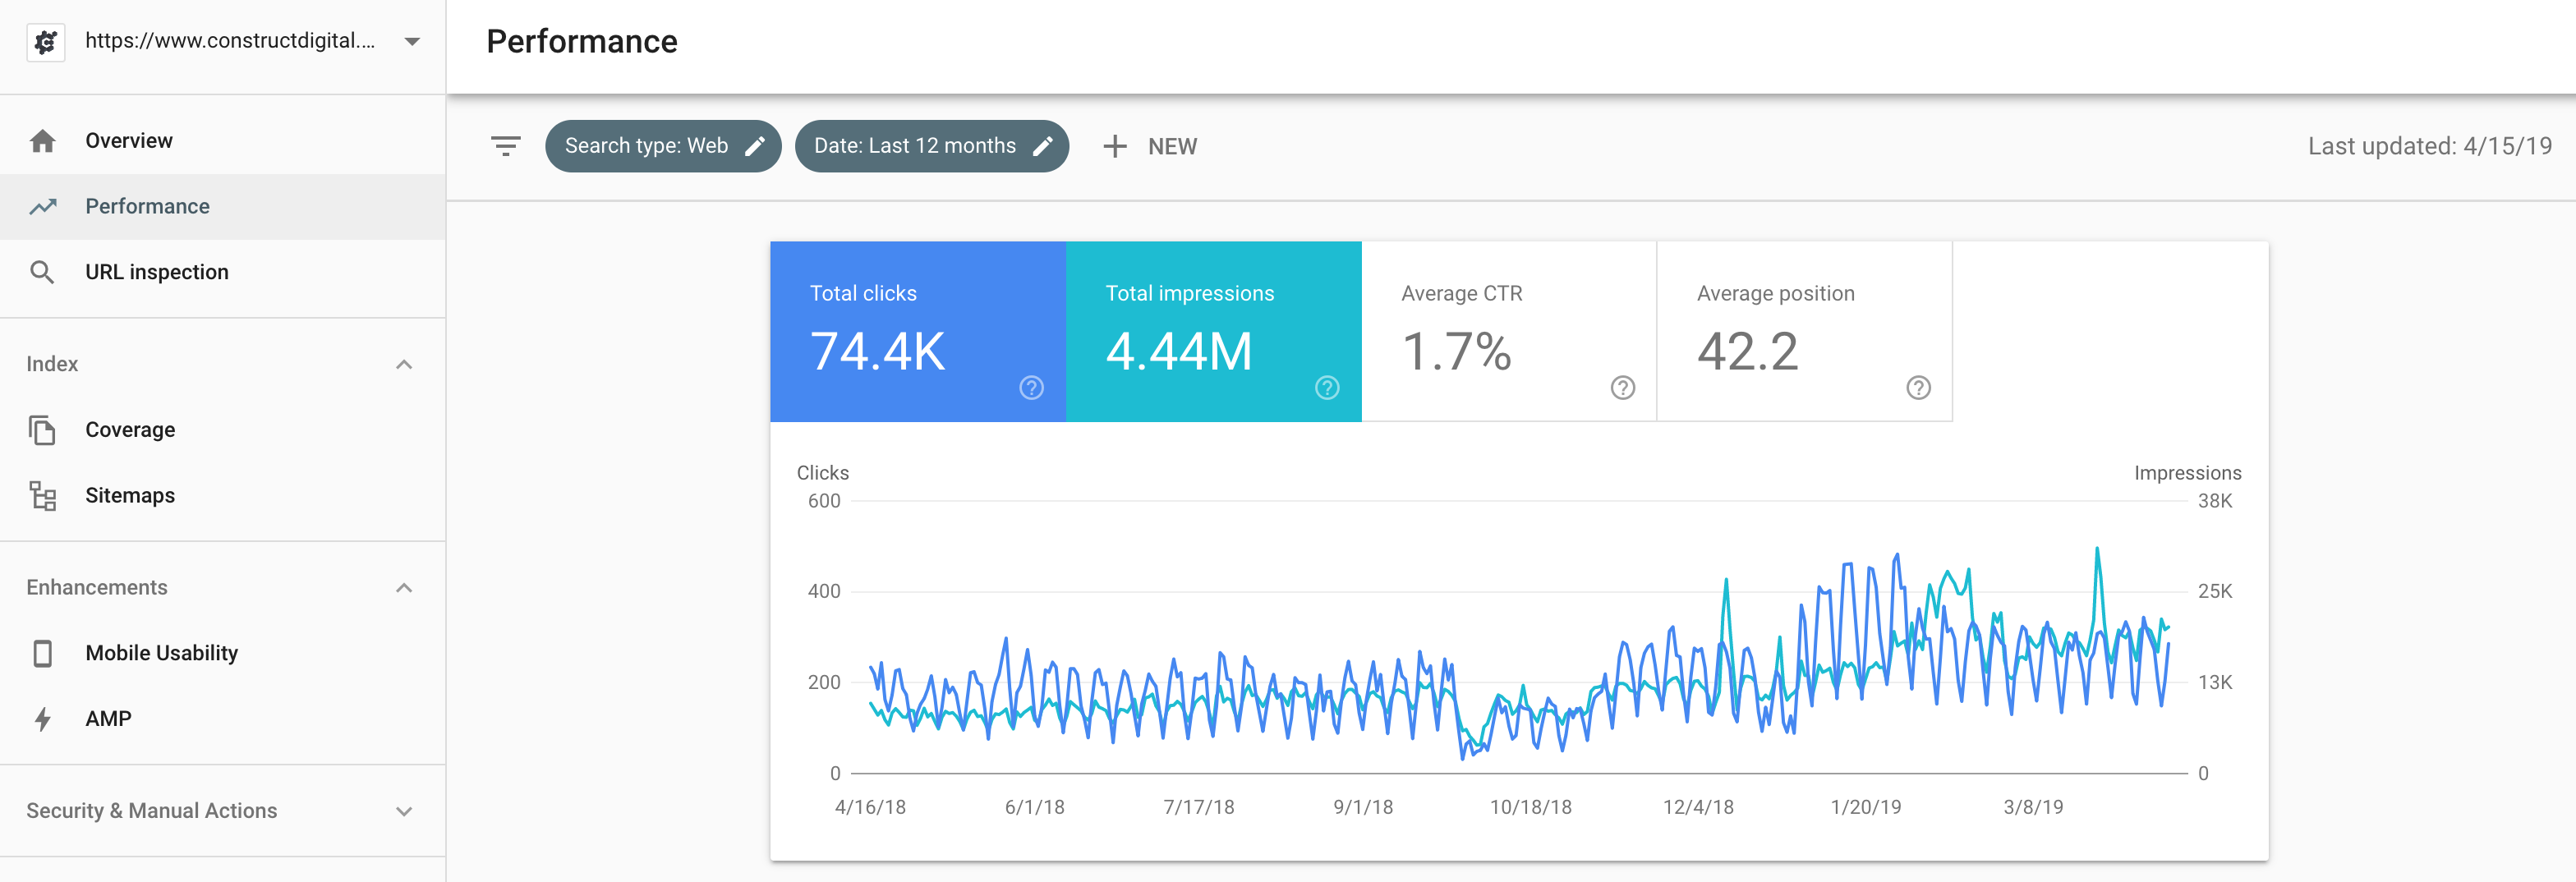
Task: Open help icon on Average position card
Action: [x=1917, y=388]
